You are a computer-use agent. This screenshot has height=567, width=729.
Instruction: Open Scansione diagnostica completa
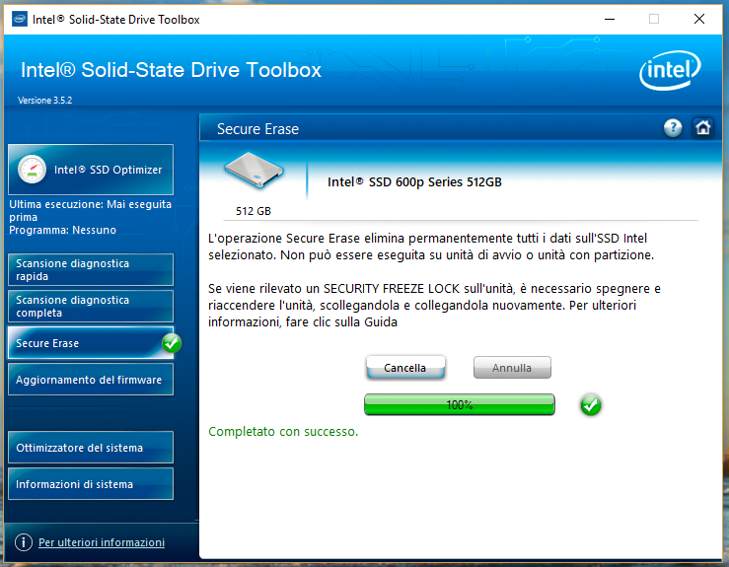90,307
